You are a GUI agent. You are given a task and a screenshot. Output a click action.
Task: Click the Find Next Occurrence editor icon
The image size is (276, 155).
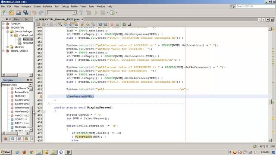[71, 25]
